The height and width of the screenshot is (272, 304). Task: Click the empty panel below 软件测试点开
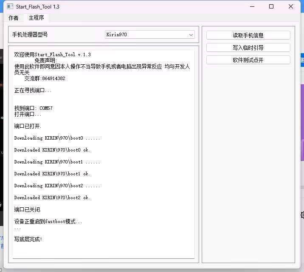pos(248,162)
